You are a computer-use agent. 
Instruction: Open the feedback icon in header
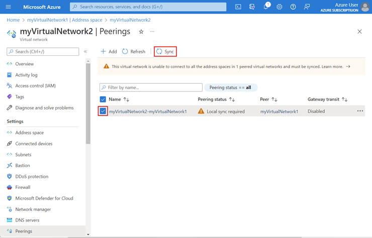point(307,7)
